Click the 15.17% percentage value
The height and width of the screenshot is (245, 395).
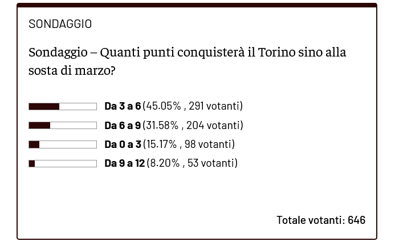coord(162,144)
